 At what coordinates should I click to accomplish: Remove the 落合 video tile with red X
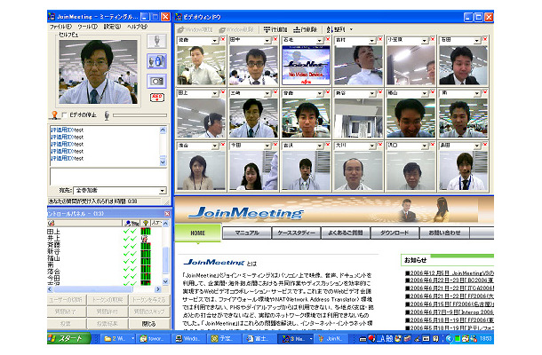click(223, 145)
